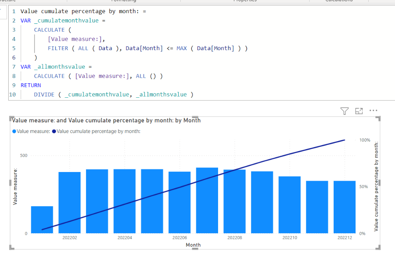The width and height of the screenshot is (395, 264).
Task: Select the bar above 202202
Action: pyautogui.click(x=70, y=203)
